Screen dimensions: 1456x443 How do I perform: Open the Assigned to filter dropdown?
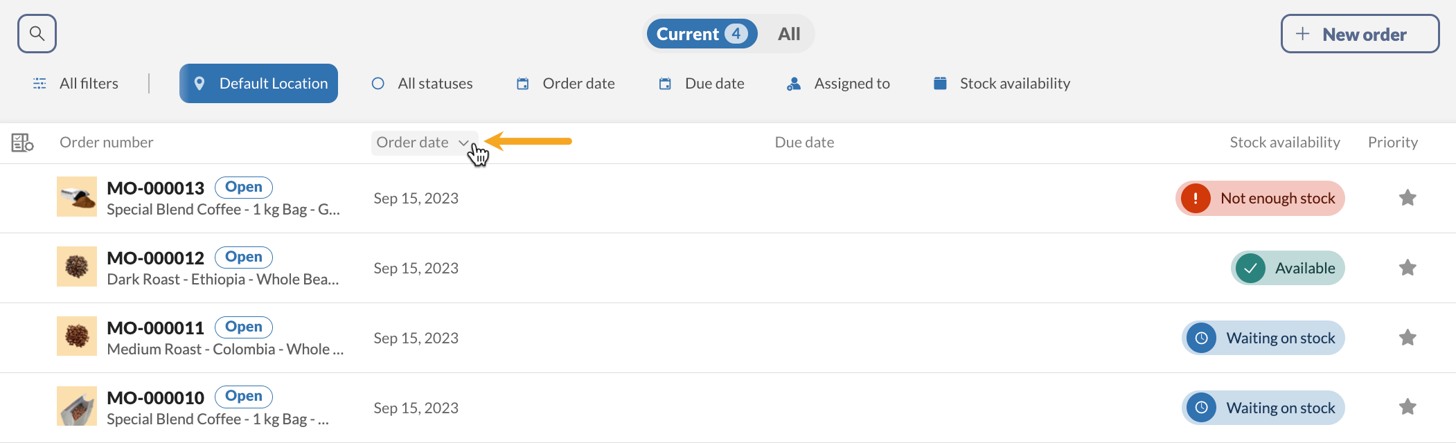839,84
